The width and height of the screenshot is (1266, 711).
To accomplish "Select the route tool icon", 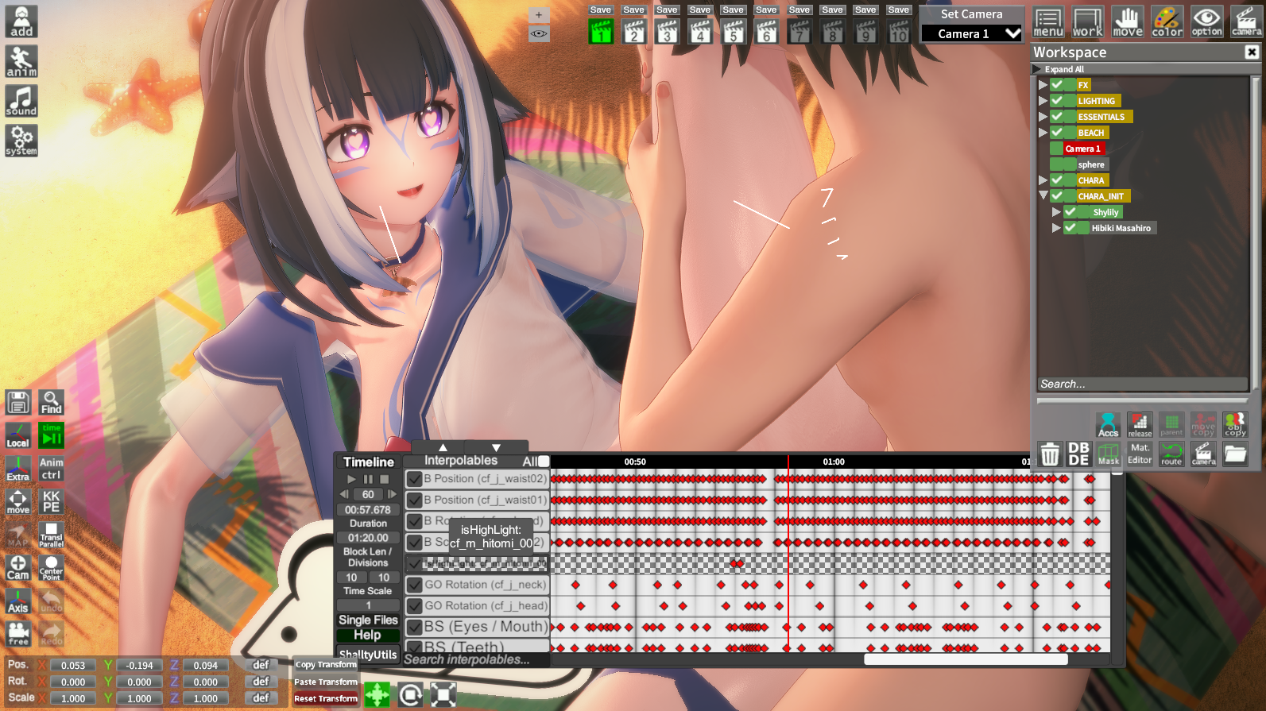I will 1171,454.
